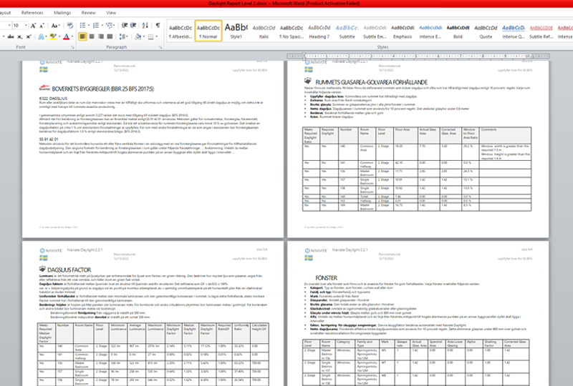Click the Shrink Font icon
This screenshot has width=573, height=386.
[x=42, y=26]
